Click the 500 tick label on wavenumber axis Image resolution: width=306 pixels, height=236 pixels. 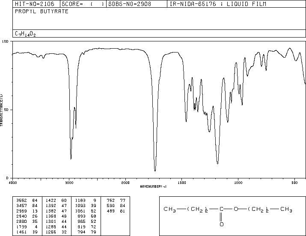click(294, 183)
